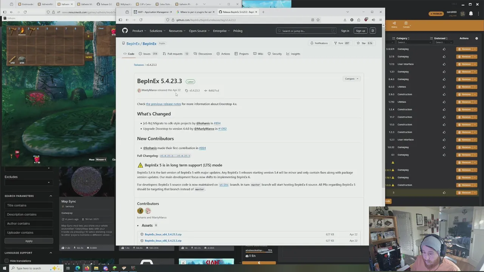484x272 pixels.
Task: Click v5.4.23.3 tag icon link
Action: pos(192,91)
